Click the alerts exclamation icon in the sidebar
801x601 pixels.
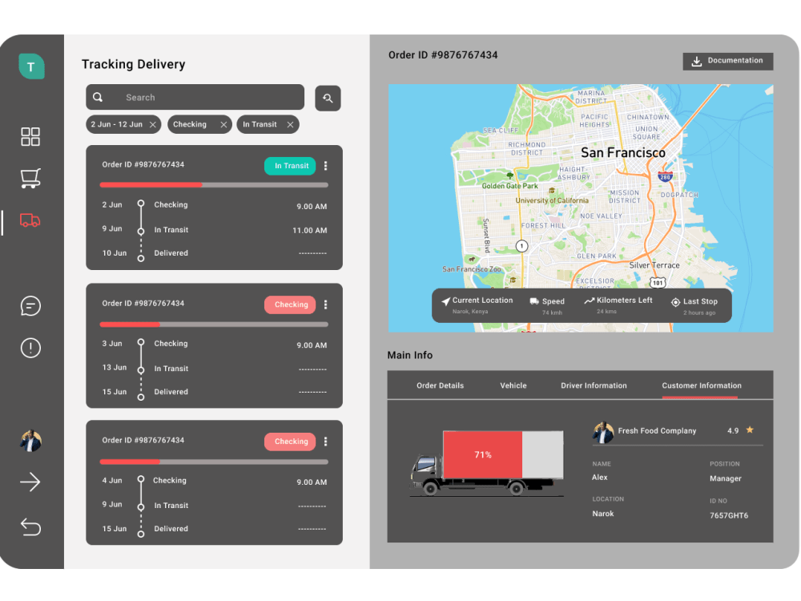pos(30,348)
